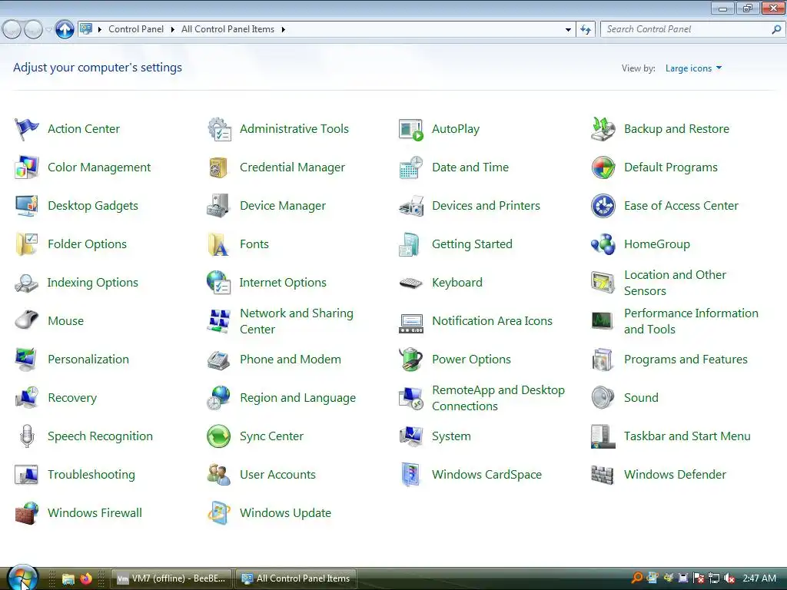
Task: Expand the breadcrumb arrow before Control Panel
Action: [x=99, y=30]
